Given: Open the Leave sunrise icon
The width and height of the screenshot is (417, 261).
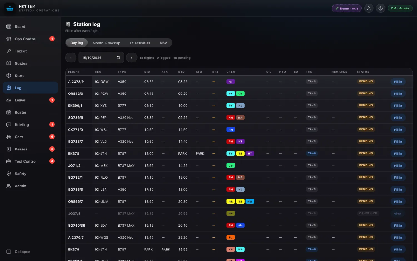Looking at the screenshot, I should pos(9,100).
